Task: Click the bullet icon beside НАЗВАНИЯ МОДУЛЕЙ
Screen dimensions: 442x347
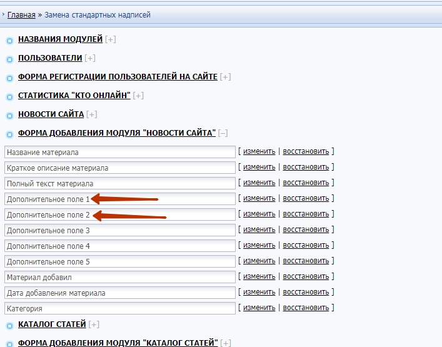Action: (9, 41)
